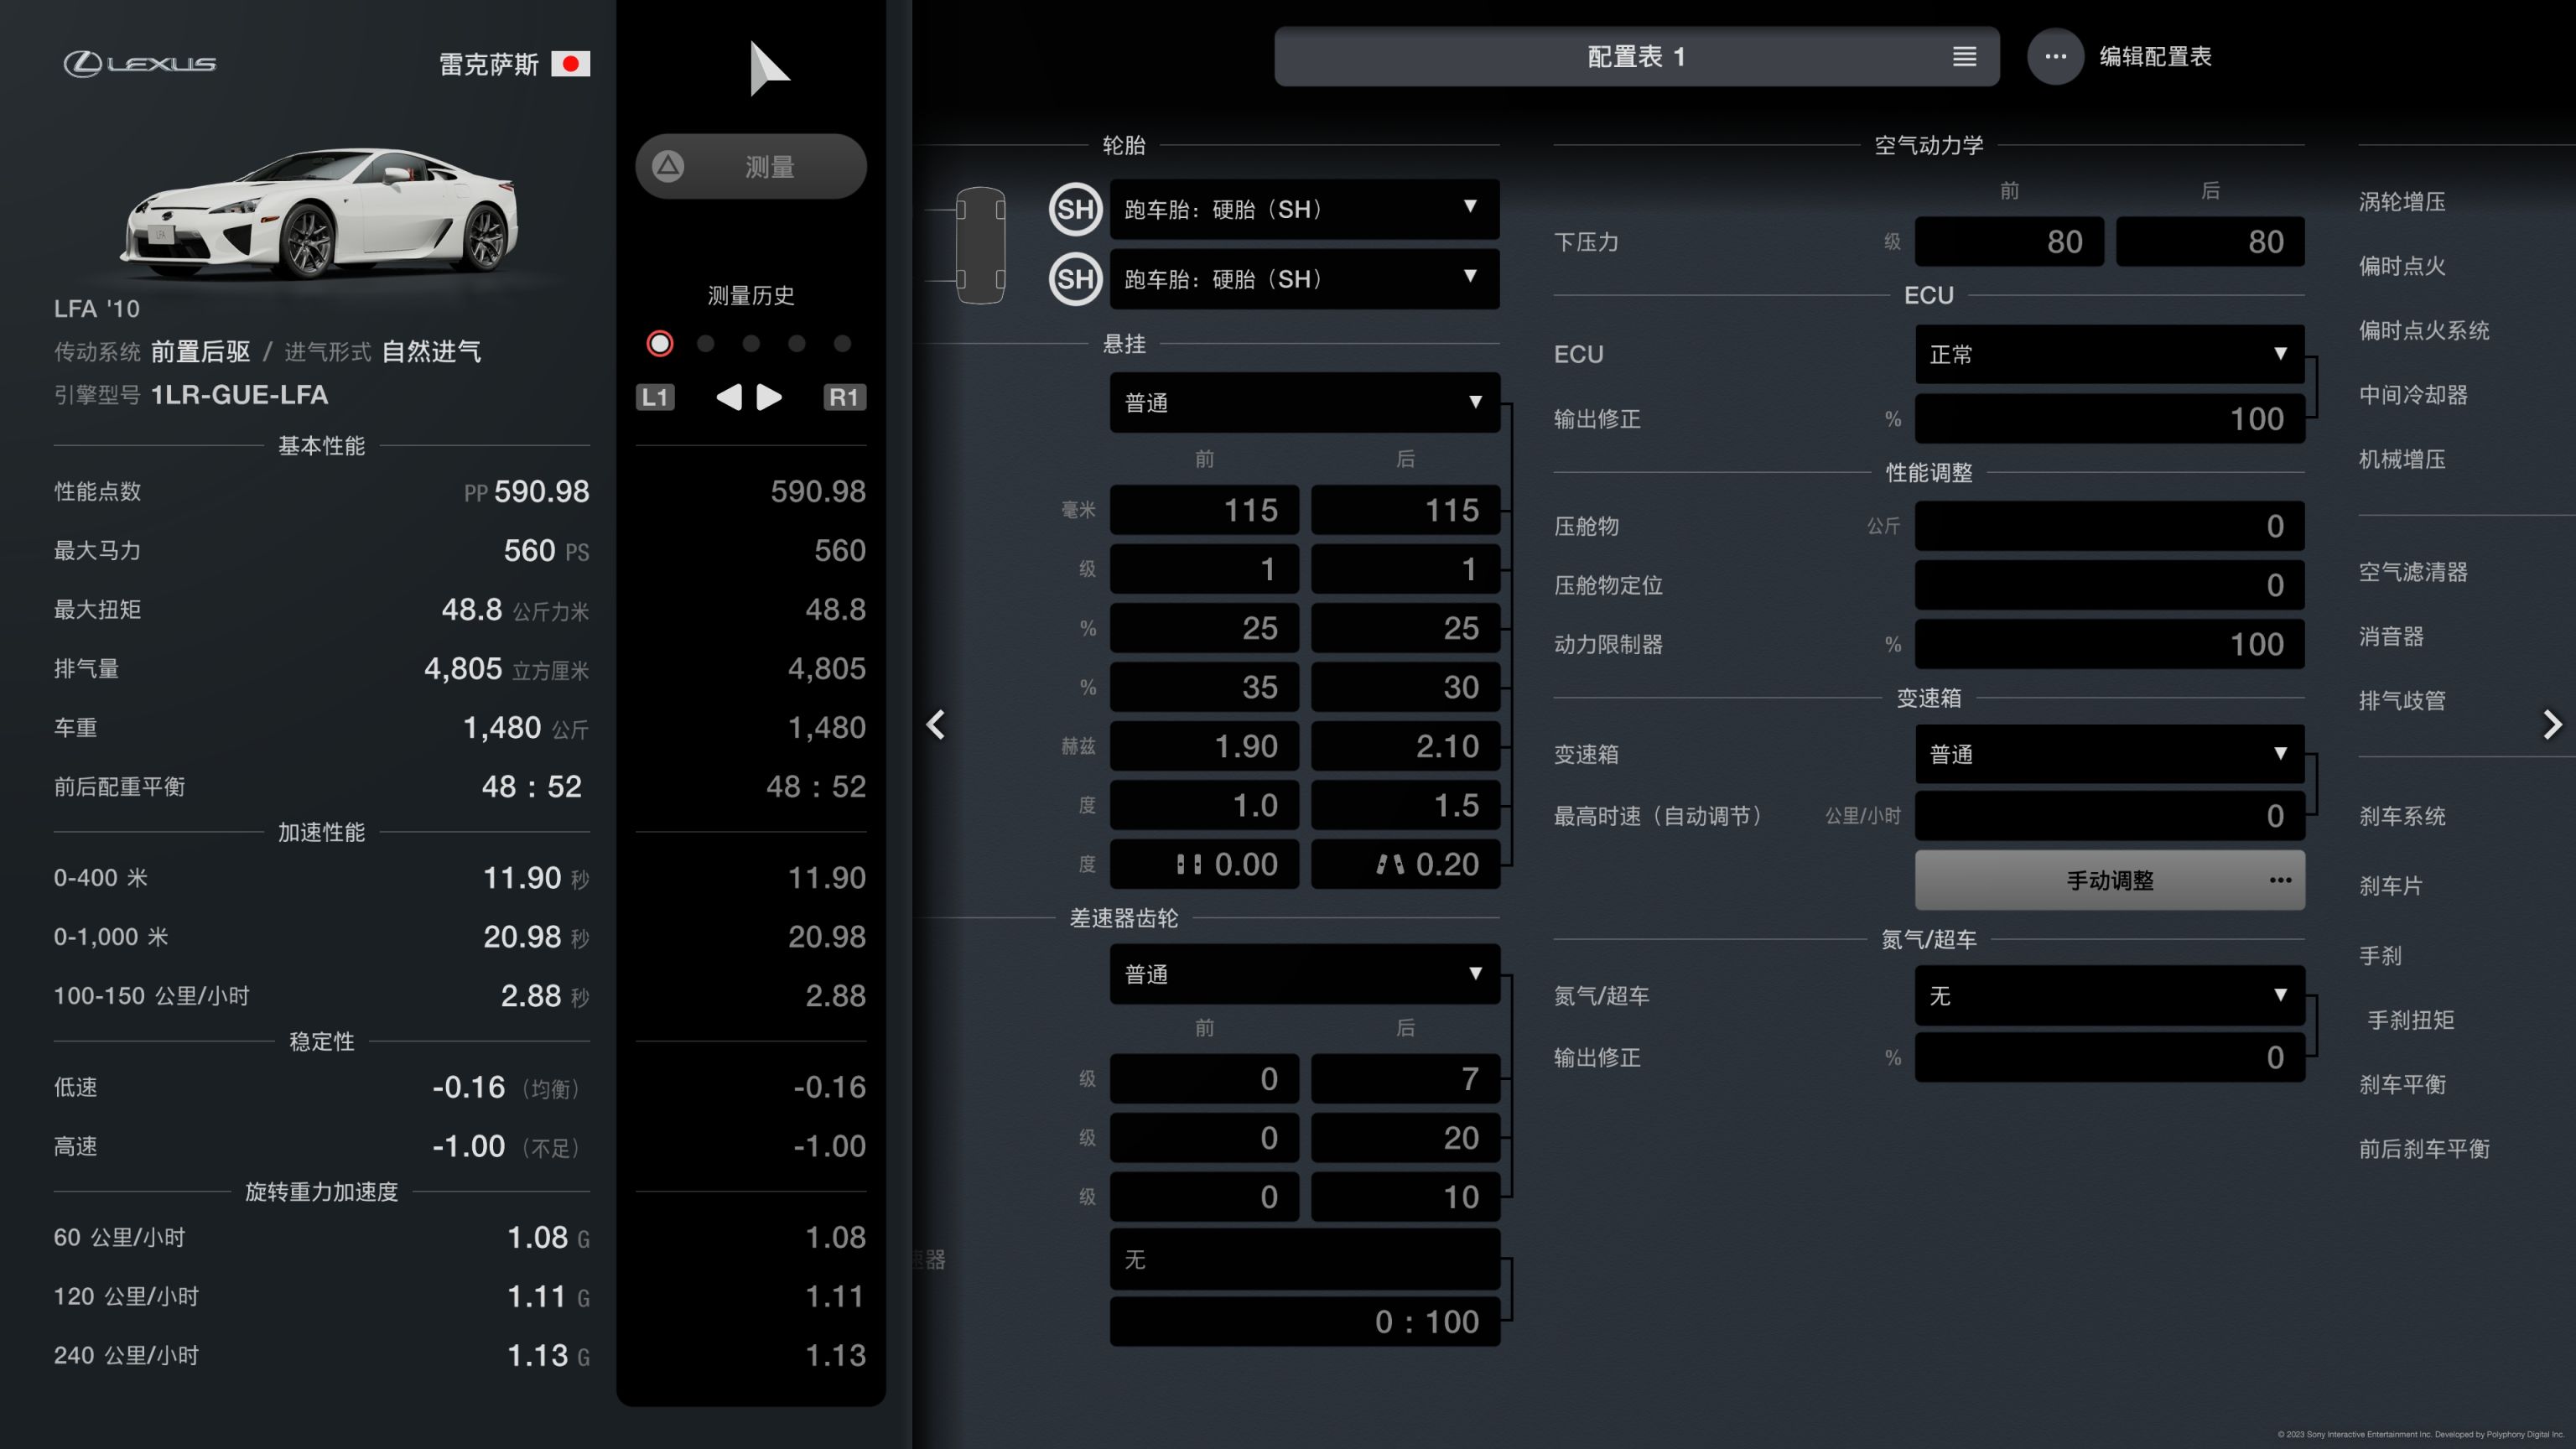Select the fifth measurement history dot

click(843, 344)
